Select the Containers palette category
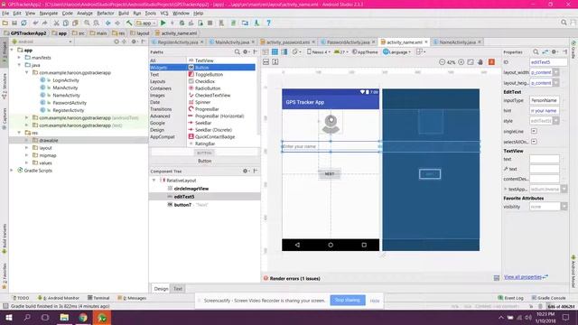 tap(161, 88)
